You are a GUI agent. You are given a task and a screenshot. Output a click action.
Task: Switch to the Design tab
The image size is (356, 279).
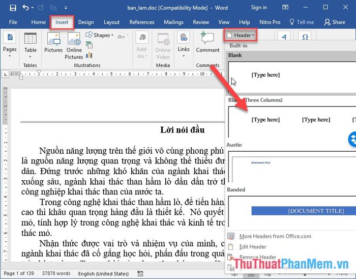pyautogui.click(x=86, y=22)
